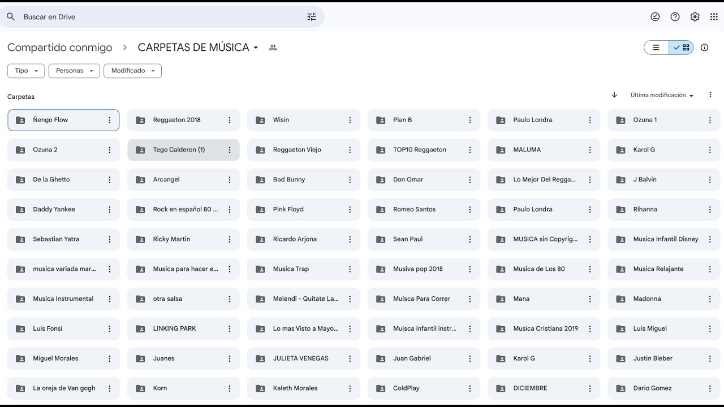
Task: Open three-dot menu for Ozuna 1 folder
Action: click(710, 120)
